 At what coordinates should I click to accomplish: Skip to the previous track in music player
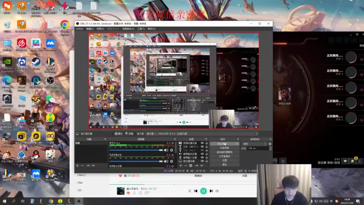196,191
